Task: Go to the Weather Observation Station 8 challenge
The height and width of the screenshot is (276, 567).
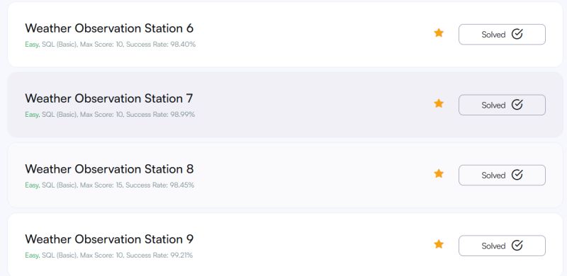Action: coord(109,168)
